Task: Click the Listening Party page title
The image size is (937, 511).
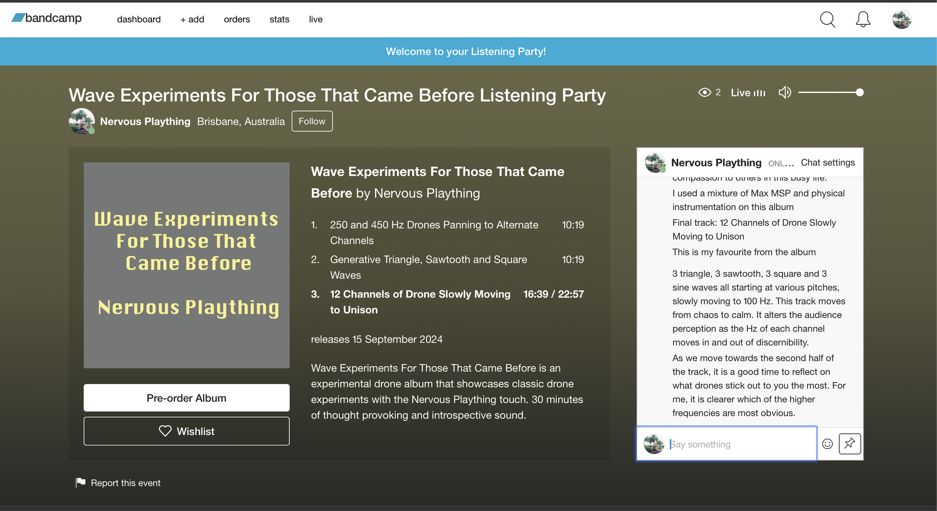Action: (337, 95)
